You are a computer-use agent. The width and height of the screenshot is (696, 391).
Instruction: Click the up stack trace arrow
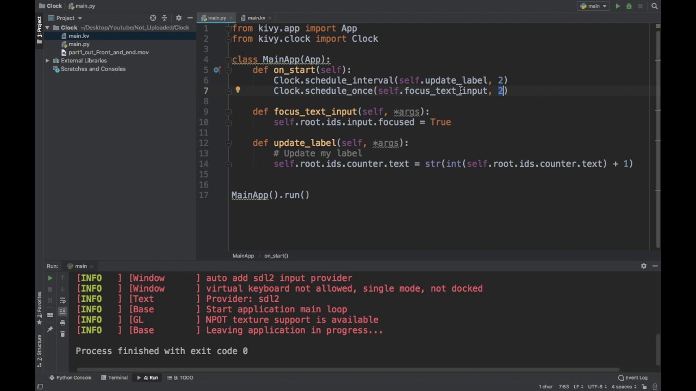tap(63, 278)
